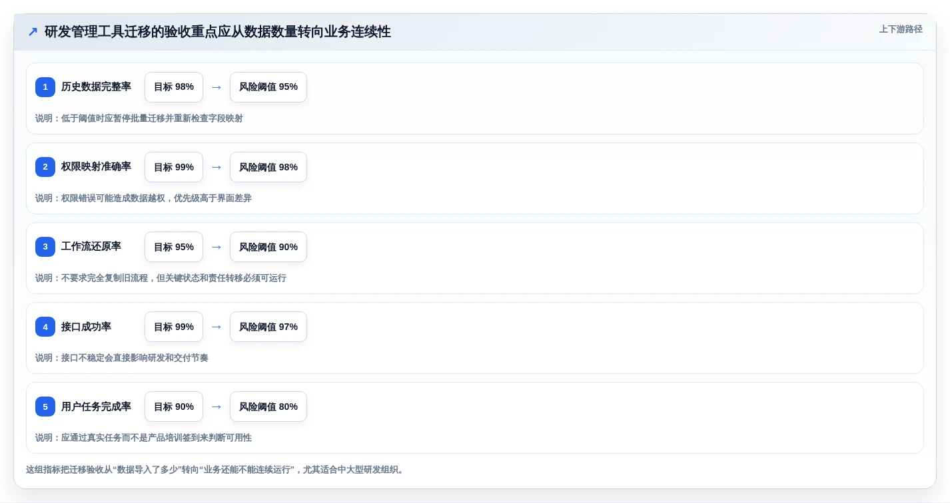Image resolution: width=950 pixels, height=503 pixels.
Task: Click the 目标 95% chip
Action: pyautogui.click(x=174, y=247)
